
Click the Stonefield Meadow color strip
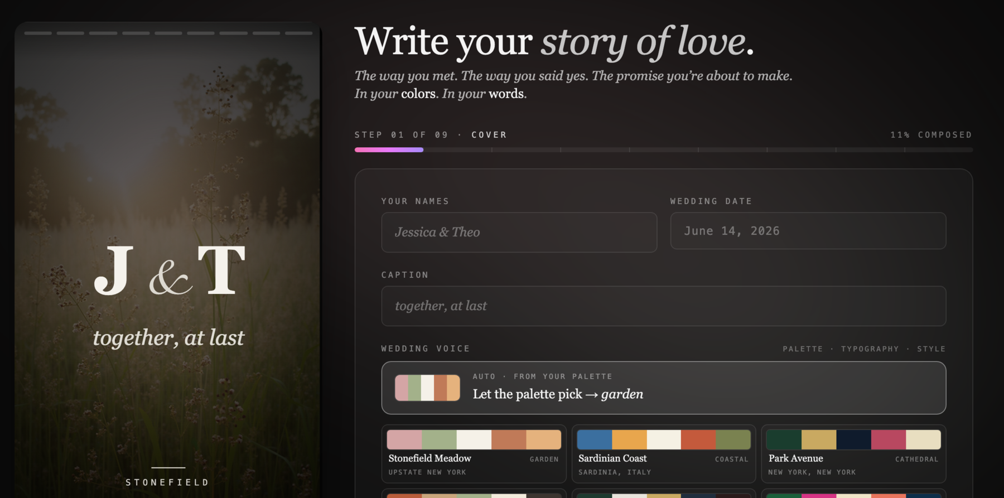[x=474, y=439]
